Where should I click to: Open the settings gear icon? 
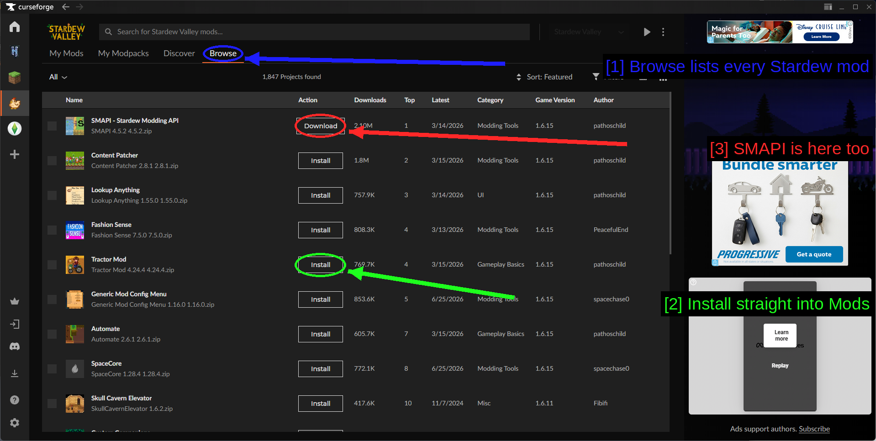(x=15, y=423)
